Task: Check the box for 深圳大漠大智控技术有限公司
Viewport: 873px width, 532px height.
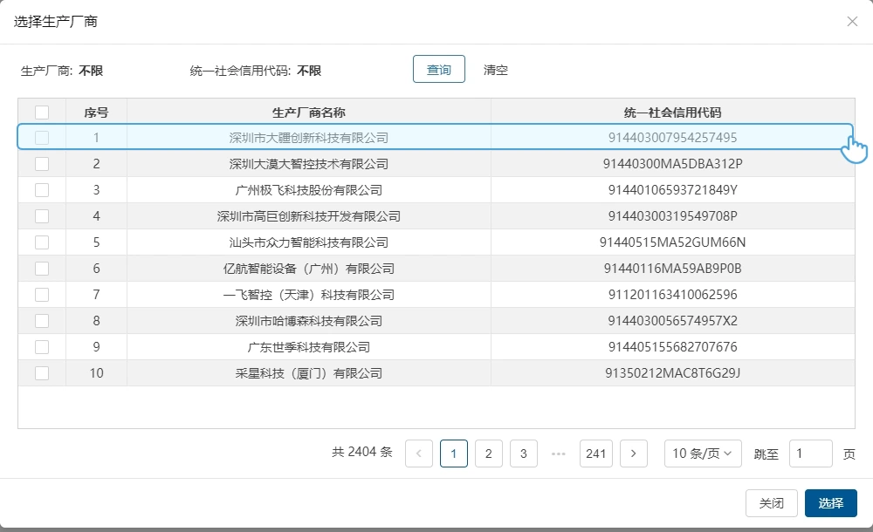Action: coord(42,164)
